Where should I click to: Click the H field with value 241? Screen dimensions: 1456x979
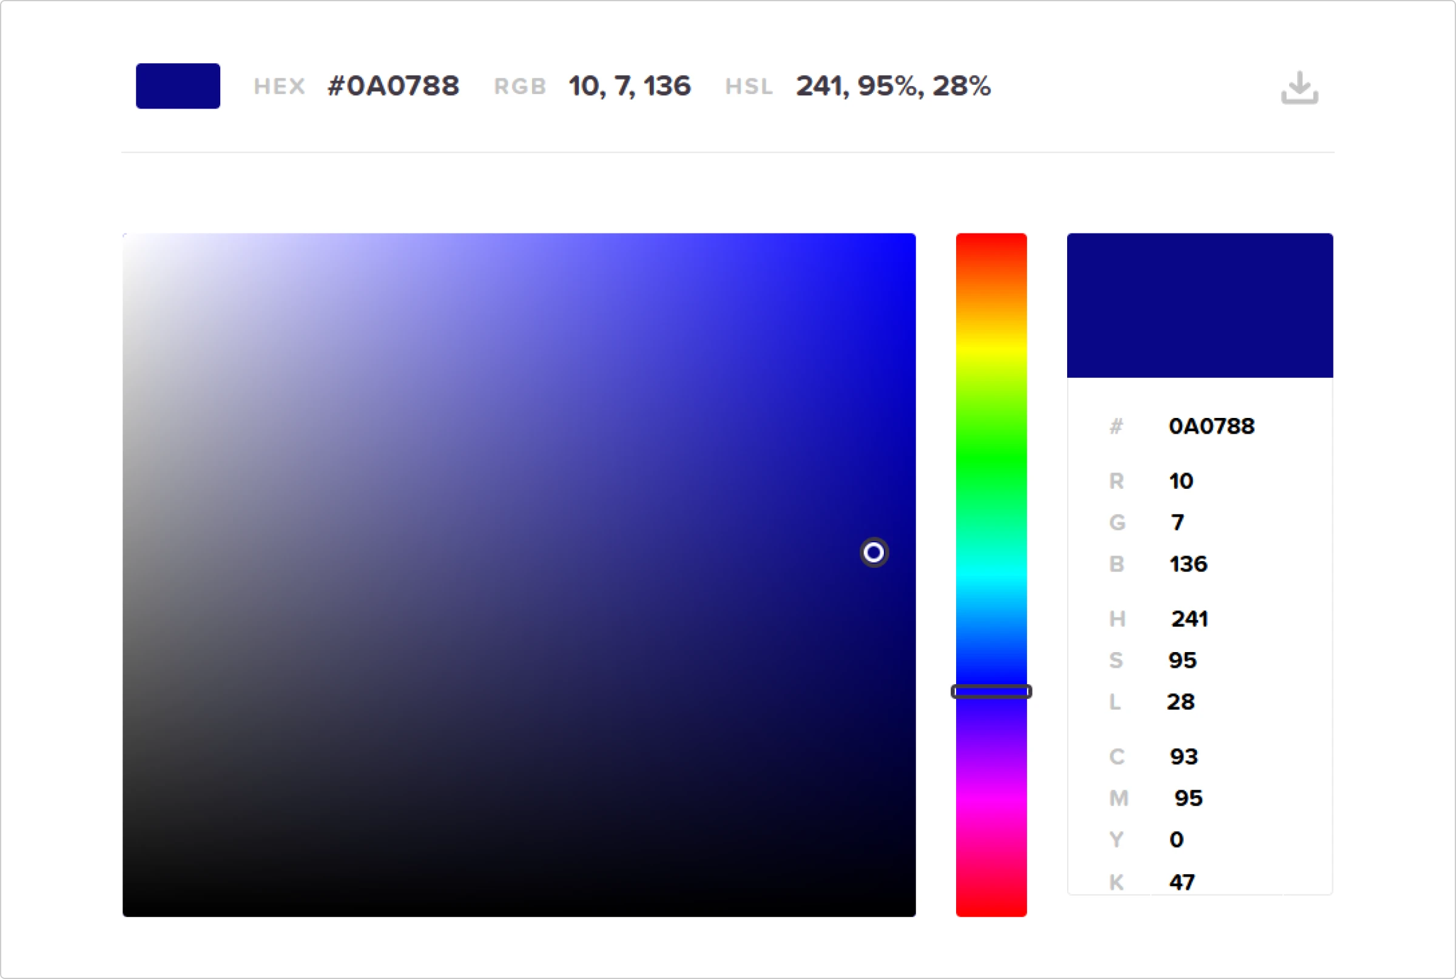coord(1190,619)
